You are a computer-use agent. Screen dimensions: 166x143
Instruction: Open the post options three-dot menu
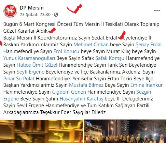coord(157,11)
